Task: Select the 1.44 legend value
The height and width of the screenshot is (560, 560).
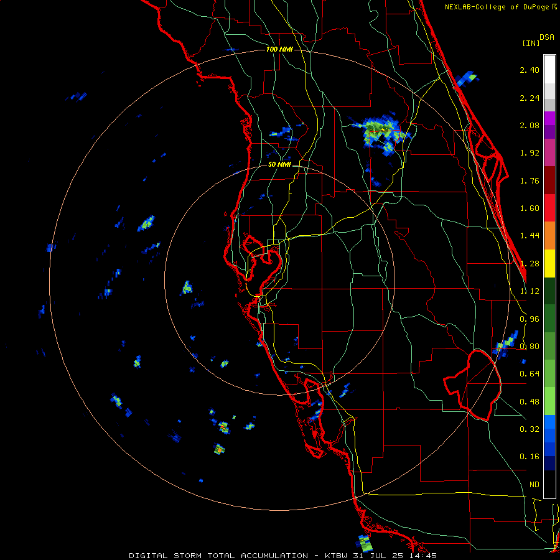Action: click(x=530, y=236)
